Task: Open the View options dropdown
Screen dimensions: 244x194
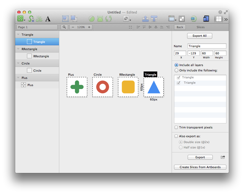Action: [172, 19]
